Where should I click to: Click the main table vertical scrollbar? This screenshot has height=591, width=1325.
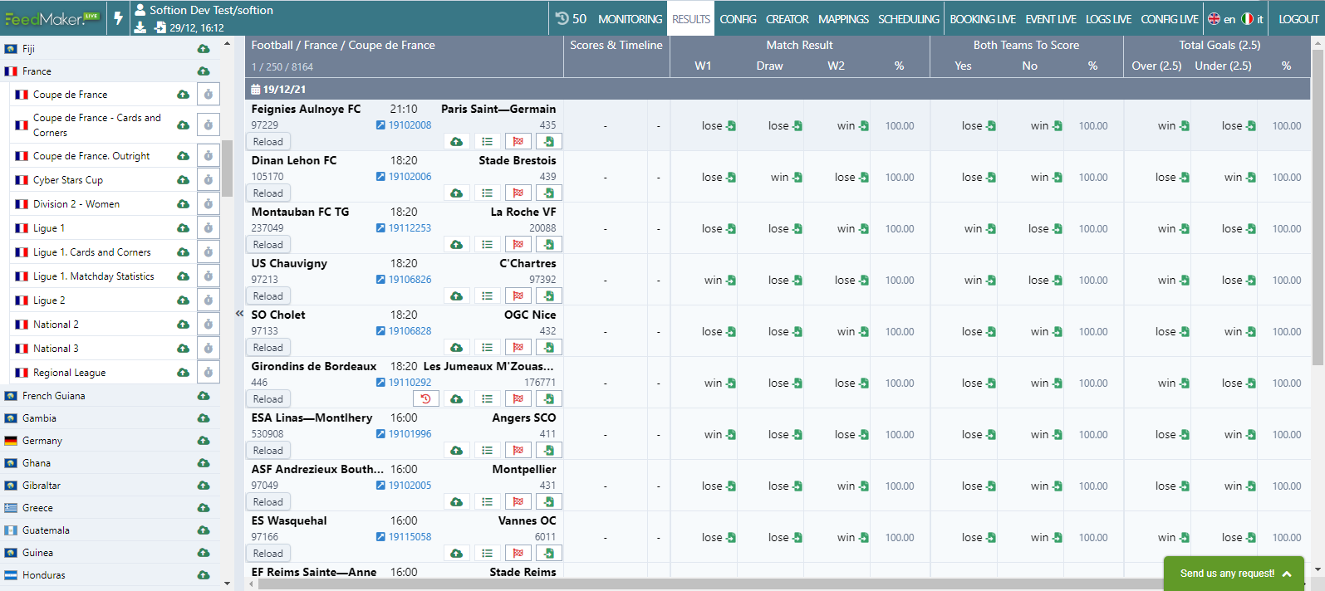point(1318,208)
